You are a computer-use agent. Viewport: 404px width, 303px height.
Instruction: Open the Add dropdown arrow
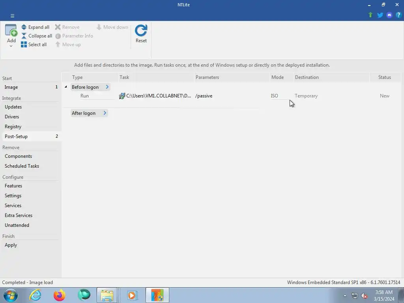click(11, 46)
